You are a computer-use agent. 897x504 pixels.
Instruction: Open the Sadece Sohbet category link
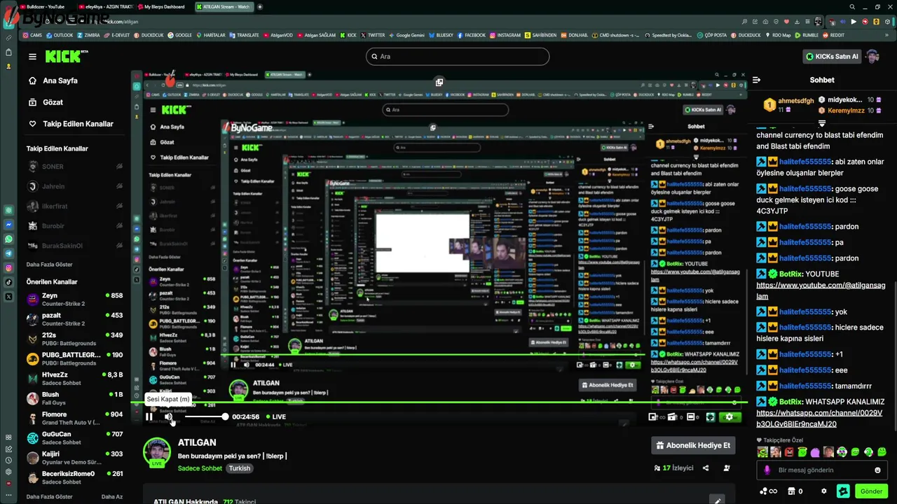coord(200,468)
